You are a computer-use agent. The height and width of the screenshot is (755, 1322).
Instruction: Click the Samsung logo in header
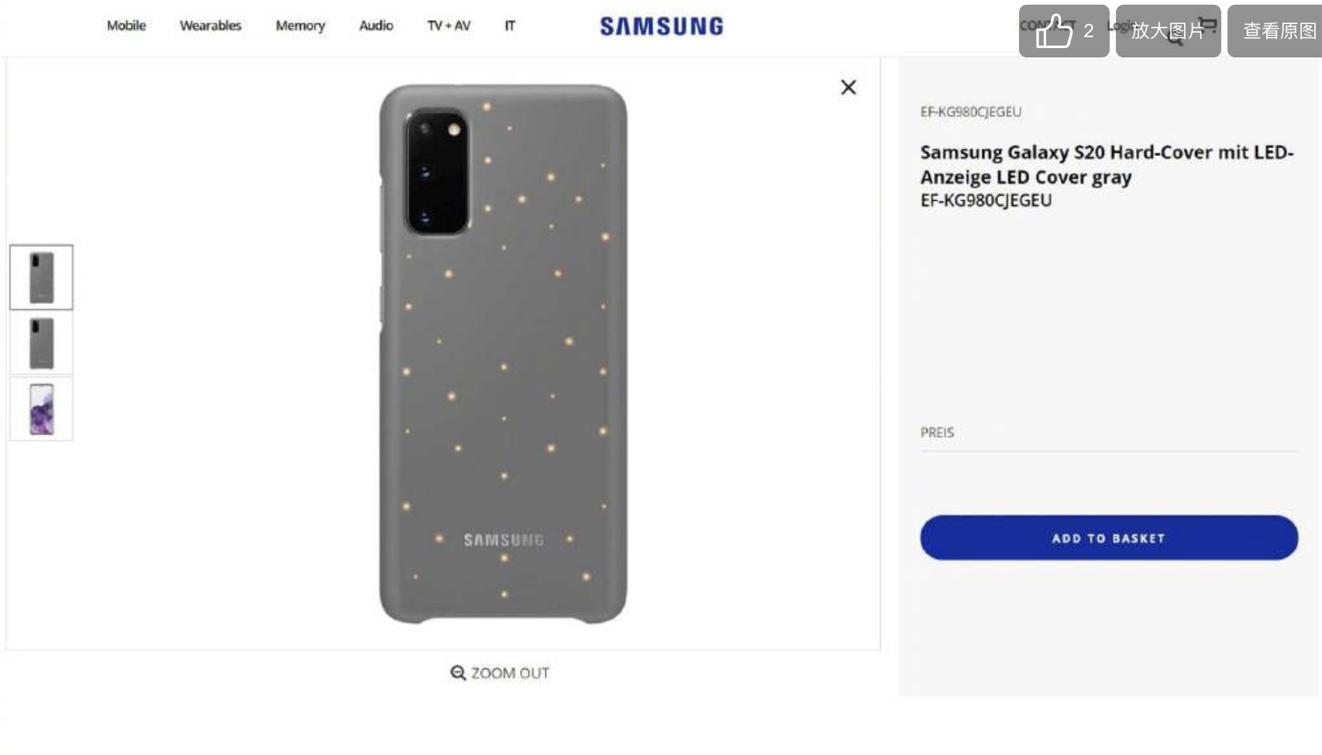662,26
